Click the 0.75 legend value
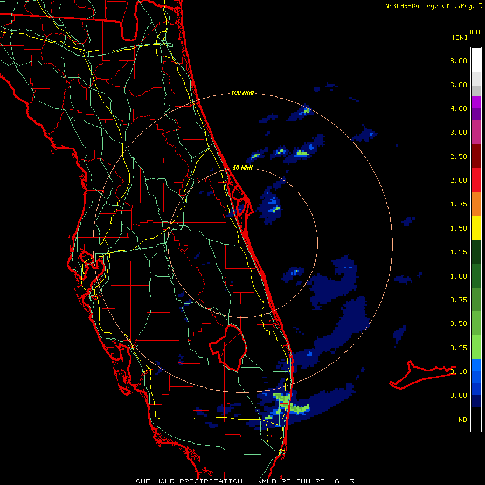The width and height of the screenshot is (485, 485). pos(459,300)
